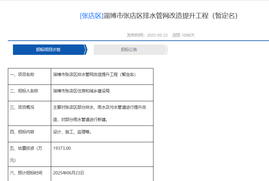Select the 五、估算投资（万元） label cell

tap(29, 155)
